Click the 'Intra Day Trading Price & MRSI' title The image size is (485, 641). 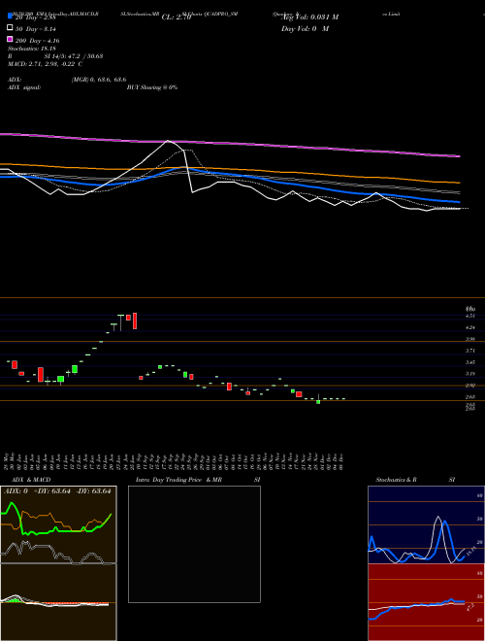198,480
